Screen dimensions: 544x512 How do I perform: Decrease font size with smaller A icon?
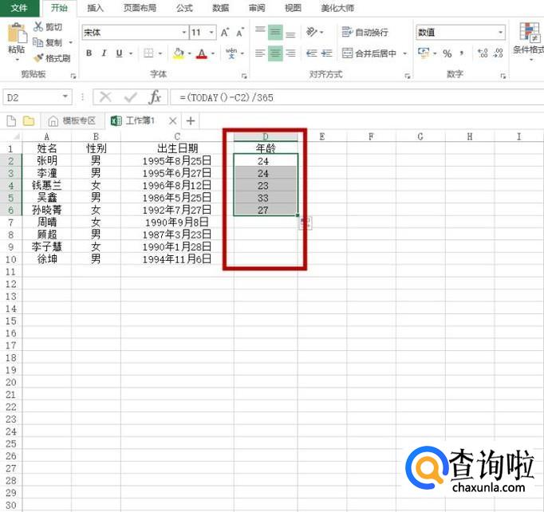coord(240,32)
